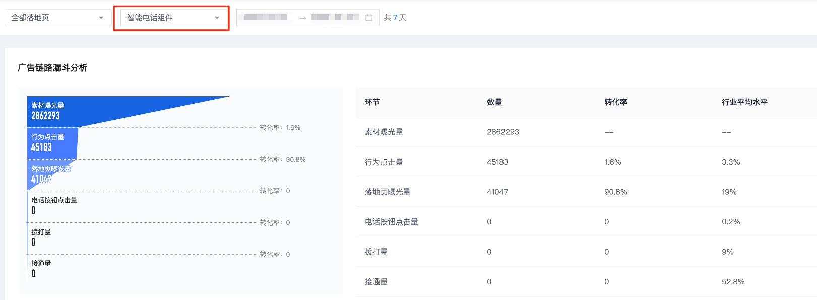Click the 3.3% industry average cell
Screen dimensions: 817x300
[731, 162]
